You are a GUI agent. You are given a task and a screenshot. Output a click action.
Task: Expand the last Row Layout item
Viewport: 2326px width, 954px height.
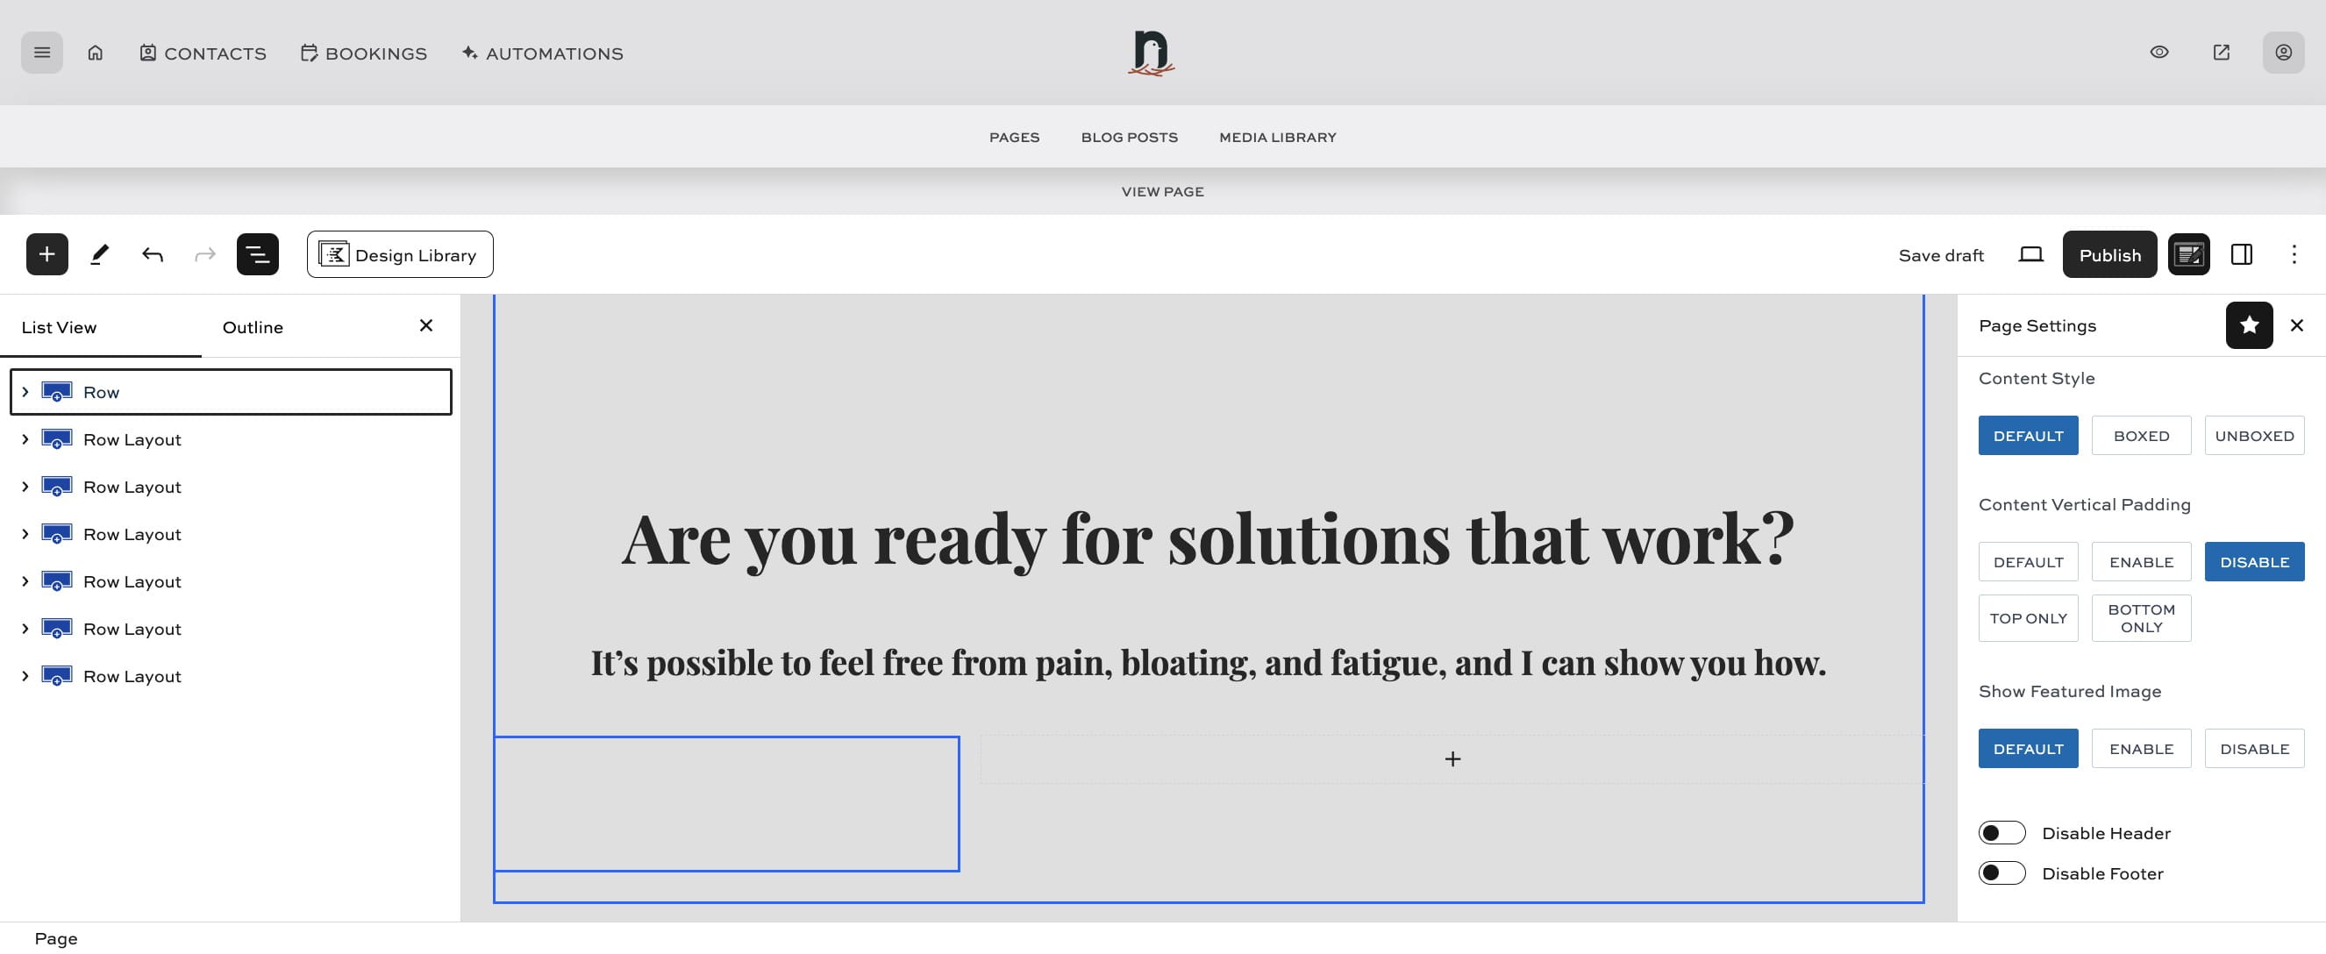pos(25,675)
